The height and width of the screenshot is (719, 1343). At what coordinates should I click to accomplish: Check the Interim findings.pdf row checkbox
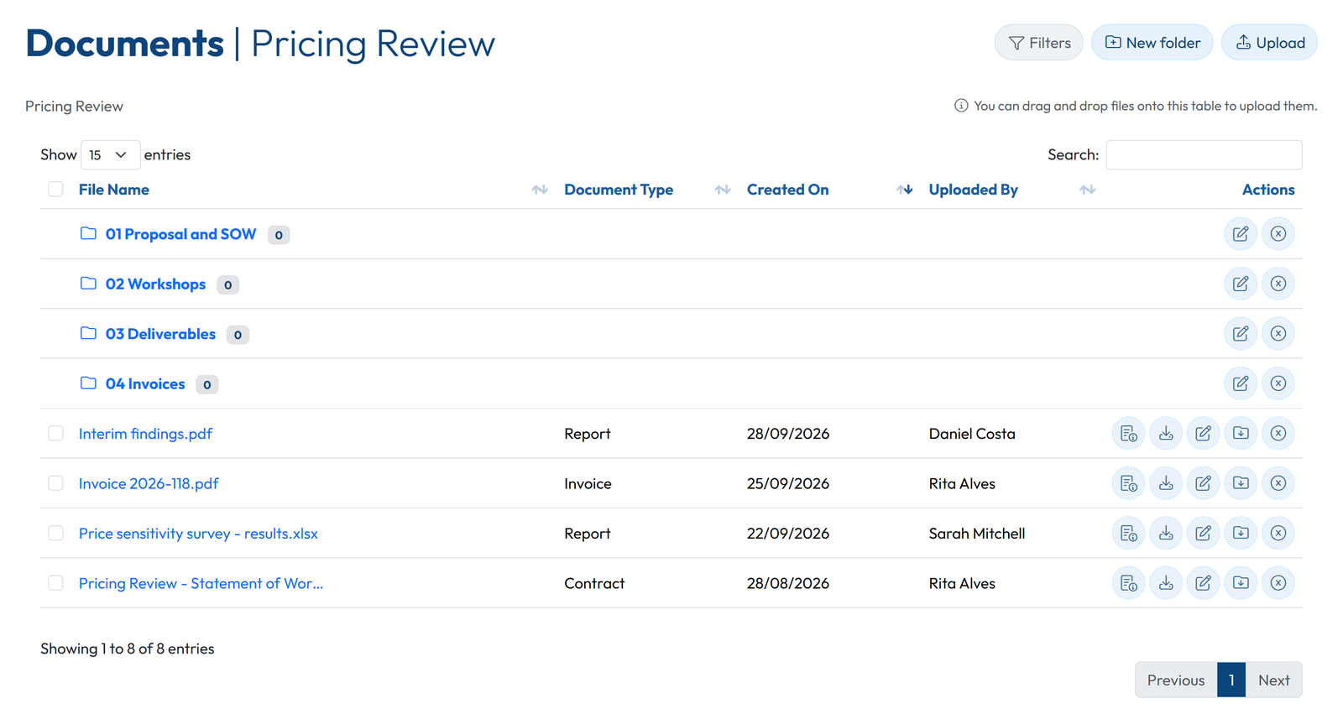[x=55, y=434]
